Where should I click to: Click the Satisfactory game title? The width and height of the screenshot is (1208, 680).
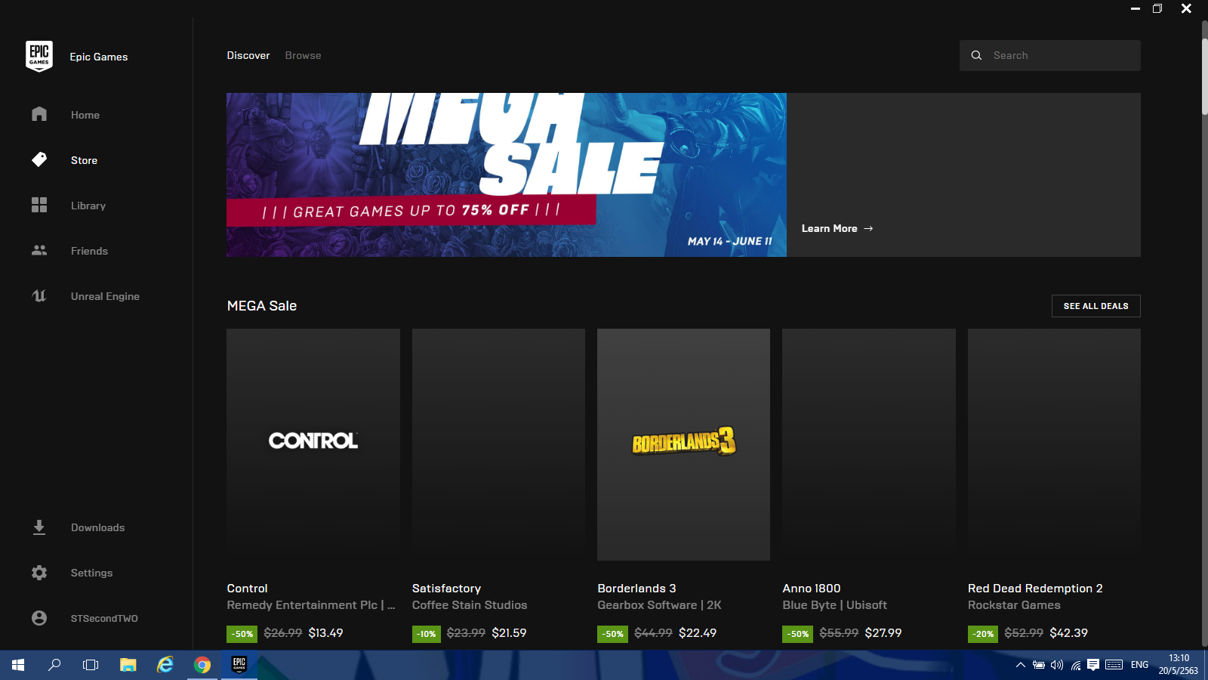point(446,588)
